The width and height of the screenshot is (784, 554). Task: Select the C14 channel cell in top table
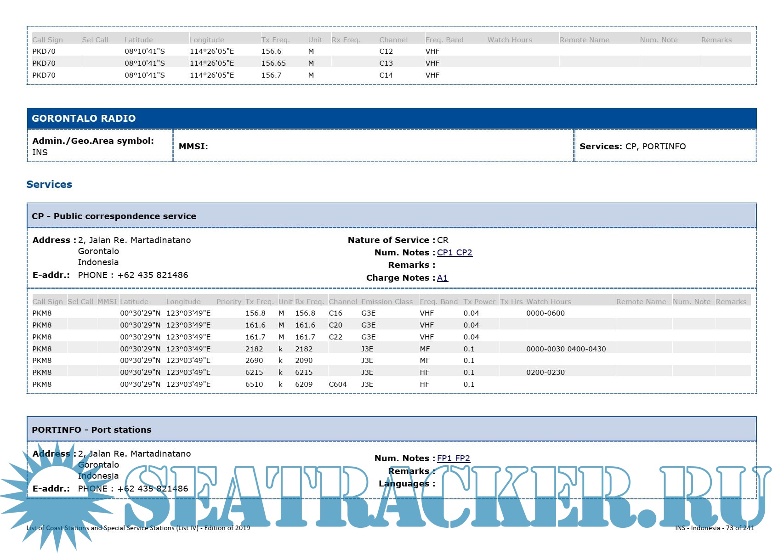point(386,75)
